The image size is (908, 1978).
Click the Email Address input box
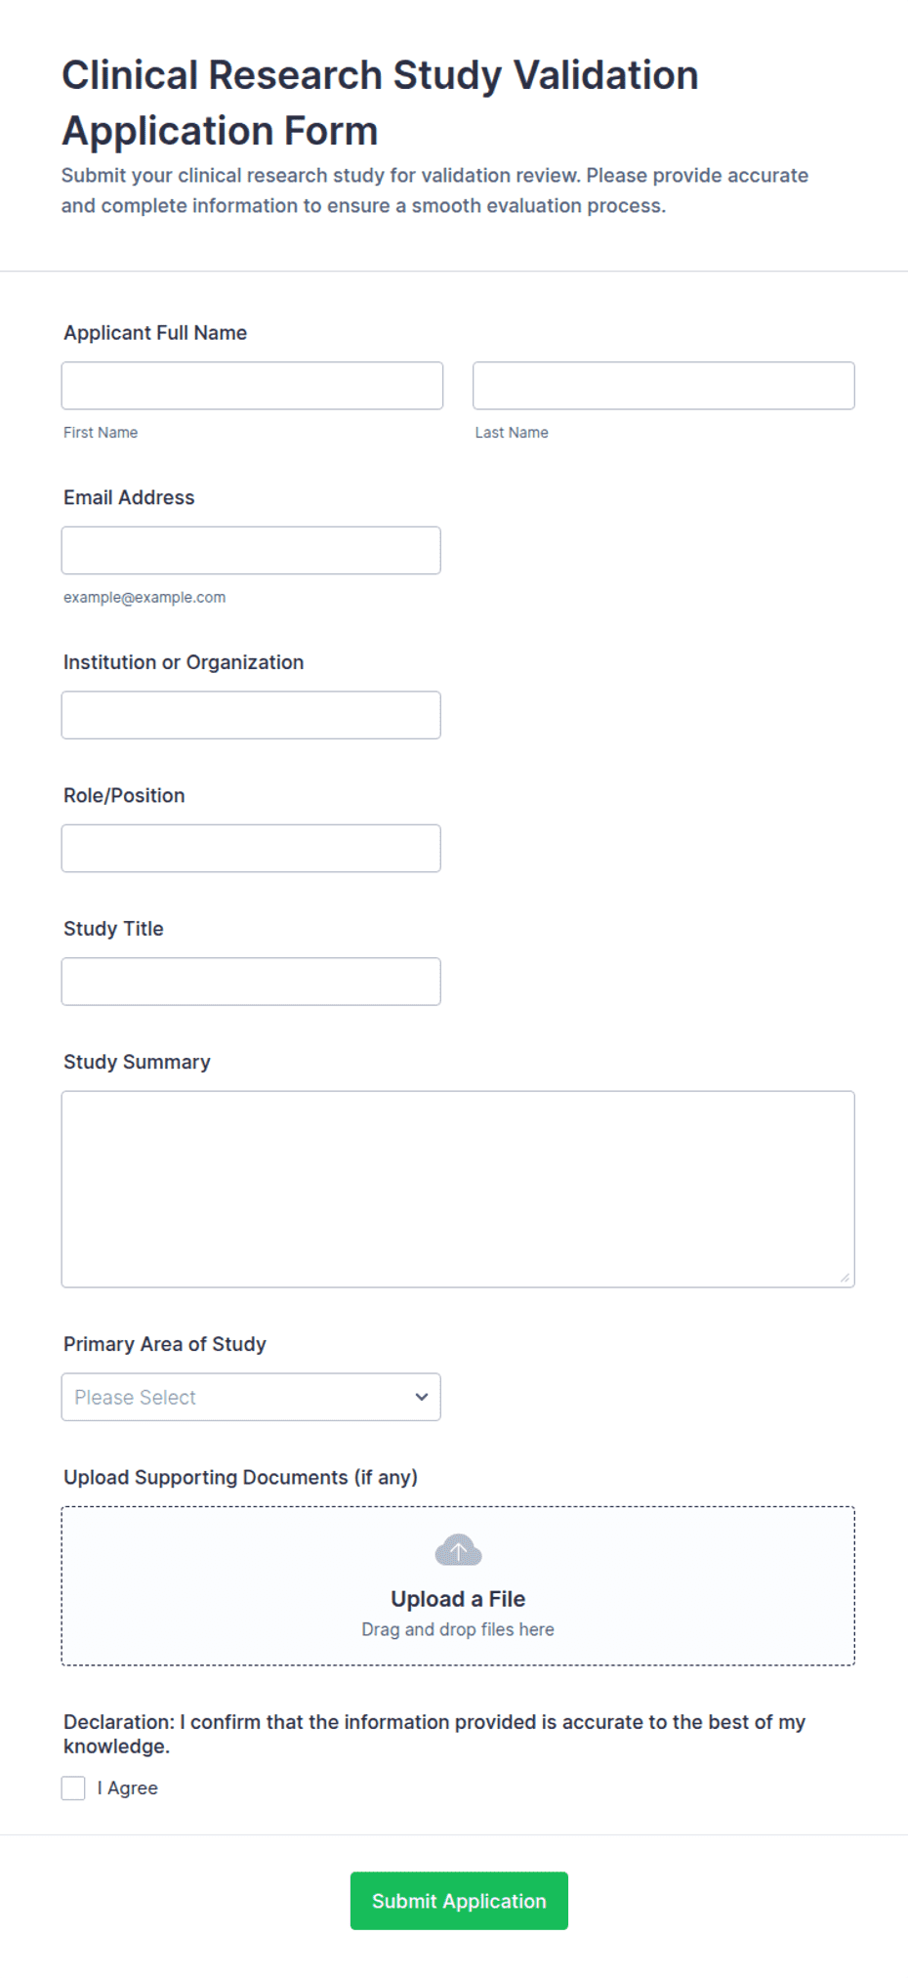coord(251,550)
